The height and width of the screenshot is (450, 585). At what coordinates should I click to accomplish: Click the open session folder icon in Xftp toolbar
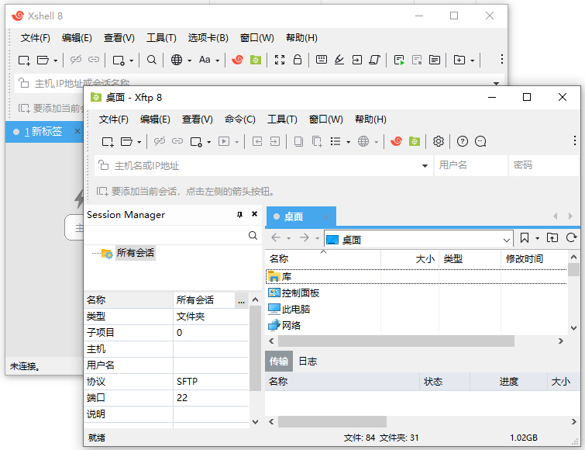[126, 141]
